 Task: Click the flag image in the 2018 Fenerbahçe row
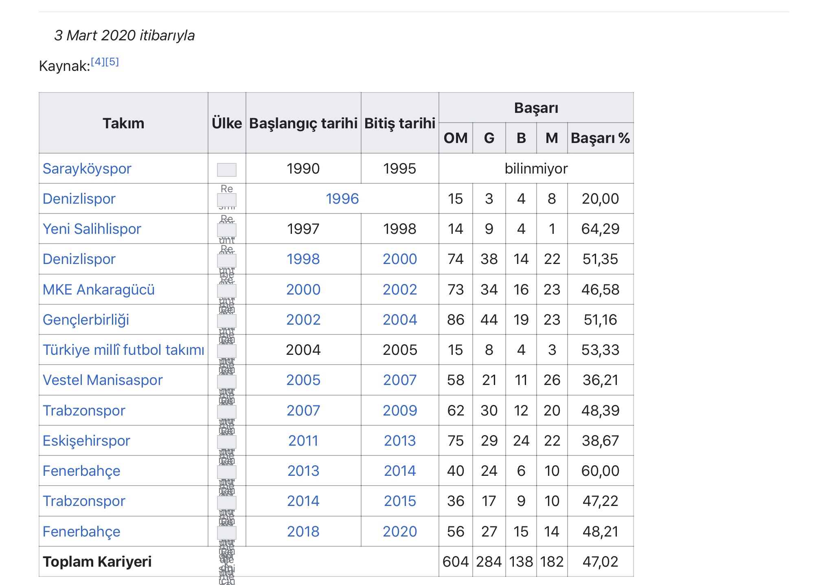pos(226,532)
